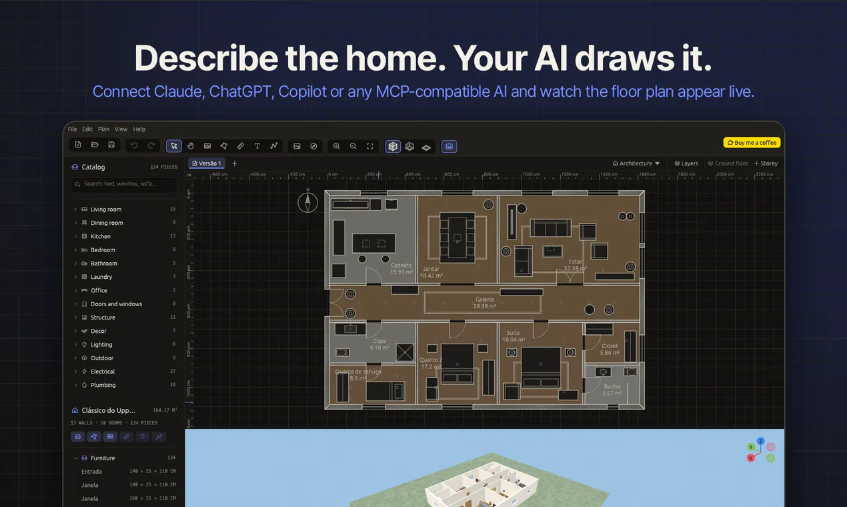Click the undo arrow icon

pyautogui.click(x=134, y=145)
